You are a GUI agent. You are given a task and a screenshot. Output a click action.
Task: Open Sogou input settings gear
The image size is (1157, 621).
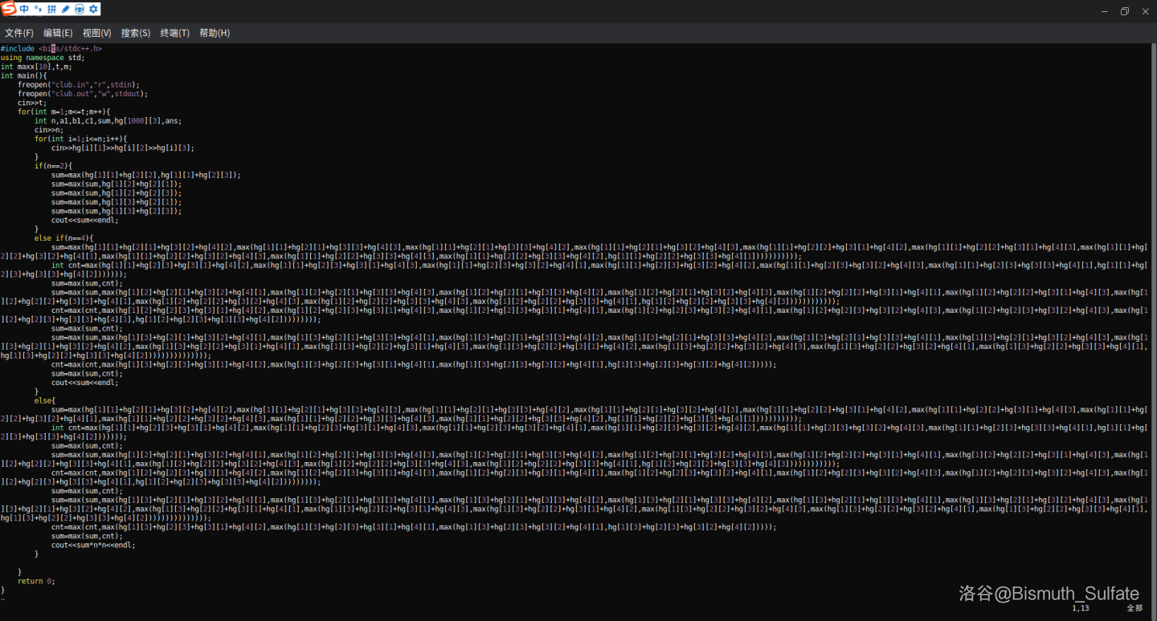pyautogui.click(x=93, y=9)
